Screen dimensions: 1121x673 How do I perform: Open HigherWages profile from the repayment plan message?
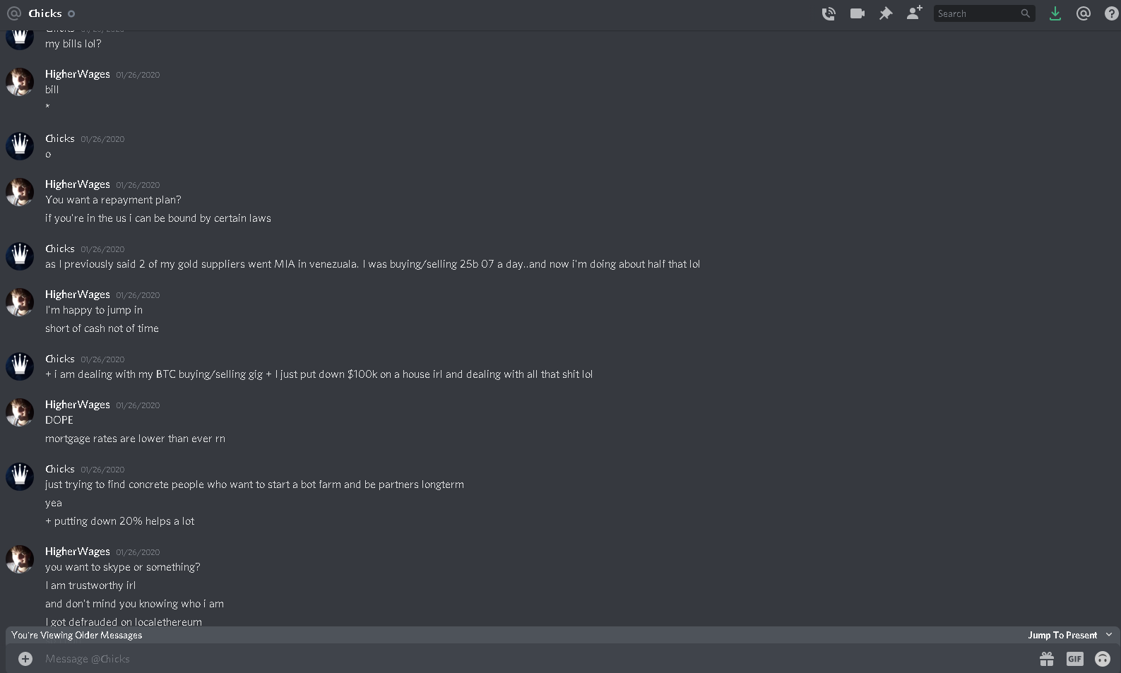point(78,184)
